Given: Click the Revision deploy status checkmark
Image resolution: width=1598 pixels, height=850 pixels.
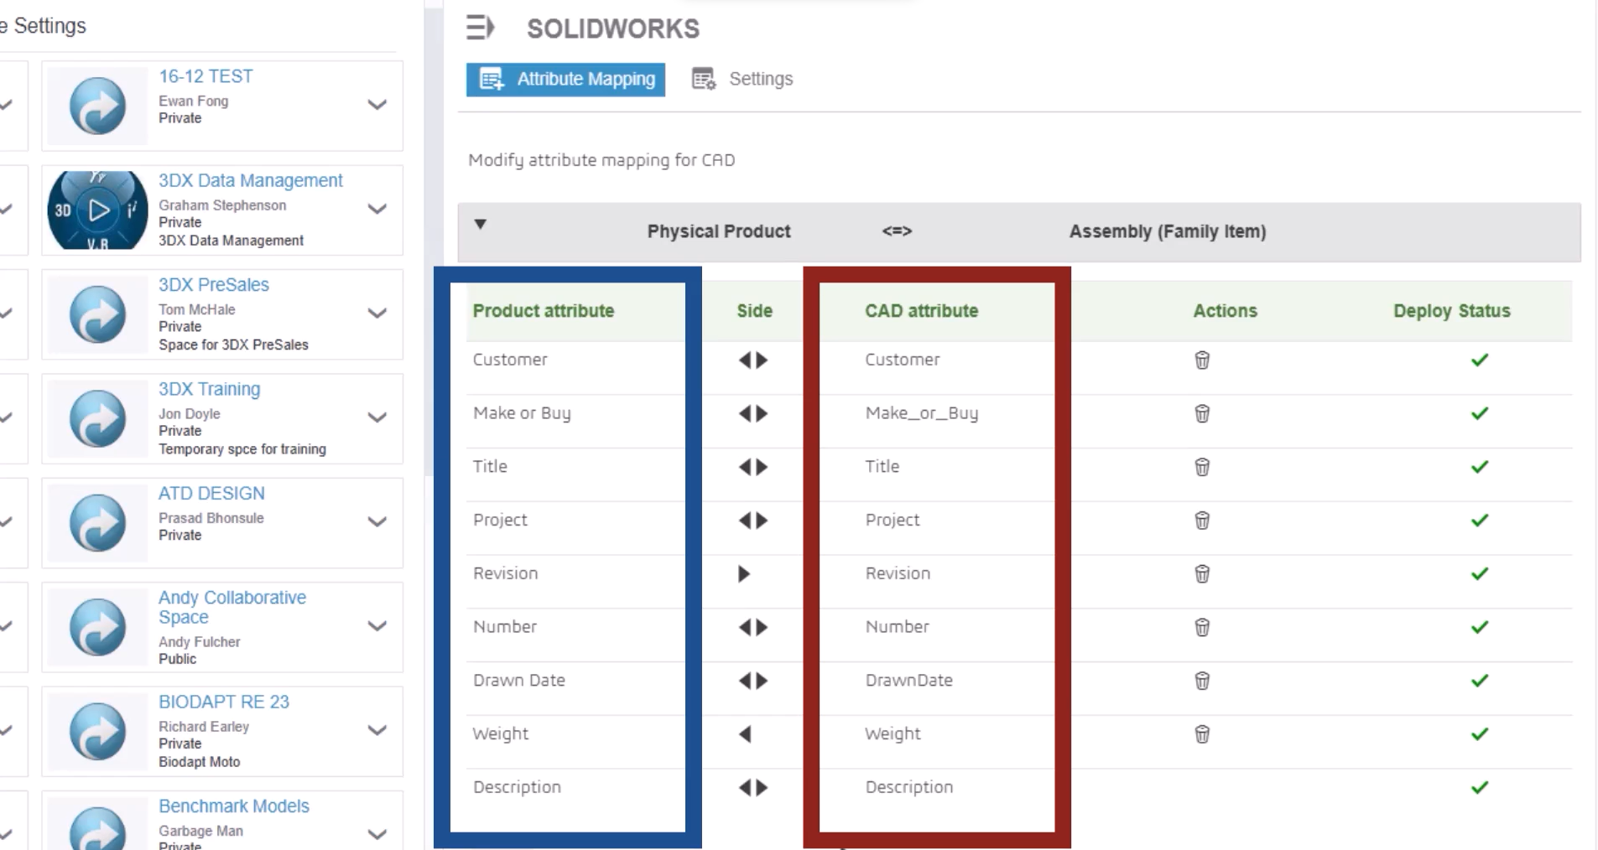Looking at the screenshot, I should [1480, 574].
